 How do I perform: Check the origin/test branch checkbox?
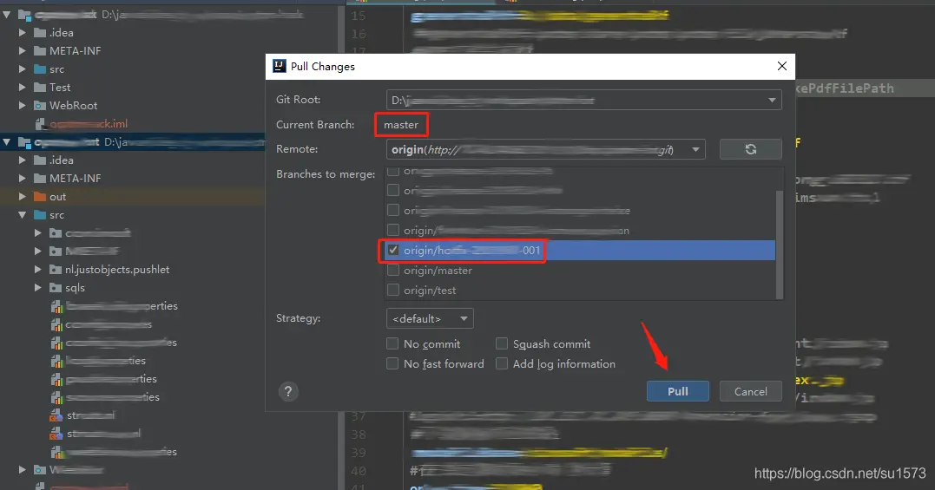[x=393, y=291]
